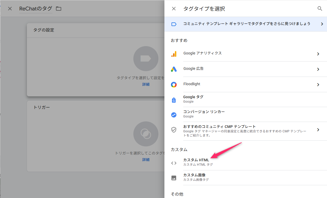The image size is (327, 198).
Task: Click the Google タグ icon
Action: point(174,100)
